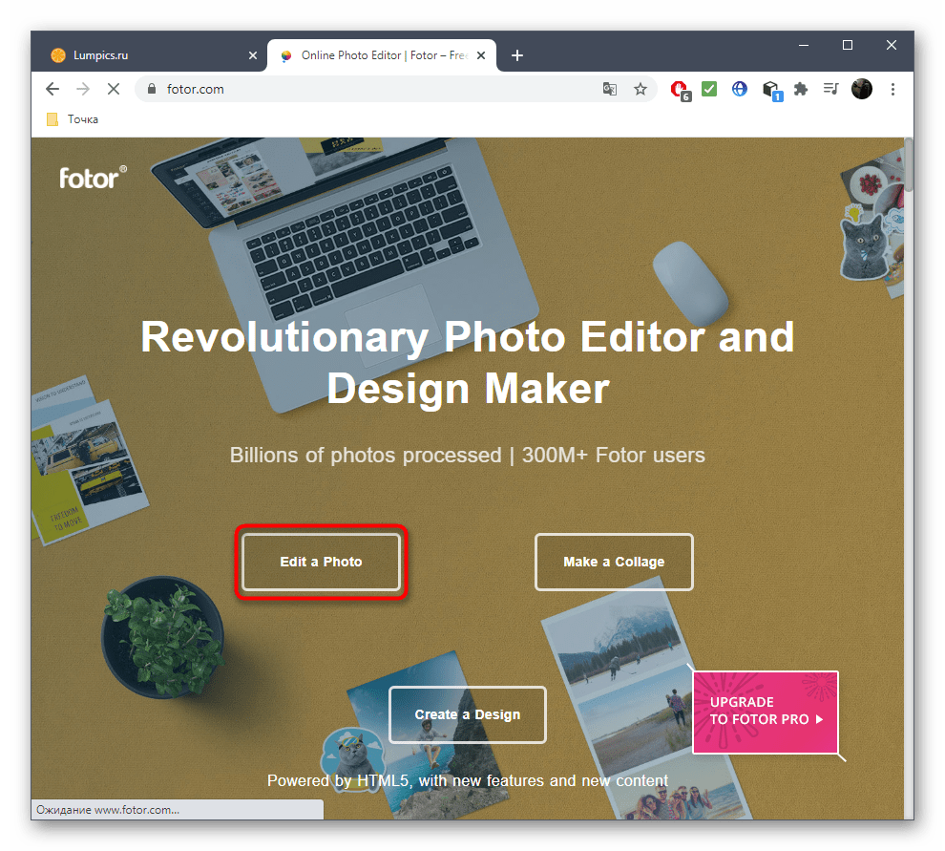This screenshot has height=851, width=945.
Task: Bookmark this page with the star icon
Action: tap(640, 89)
